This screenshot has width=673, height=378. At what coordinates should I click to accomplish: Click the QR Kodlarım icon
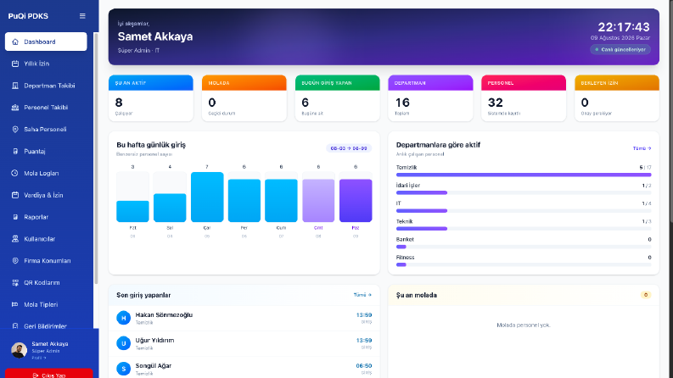15,282
